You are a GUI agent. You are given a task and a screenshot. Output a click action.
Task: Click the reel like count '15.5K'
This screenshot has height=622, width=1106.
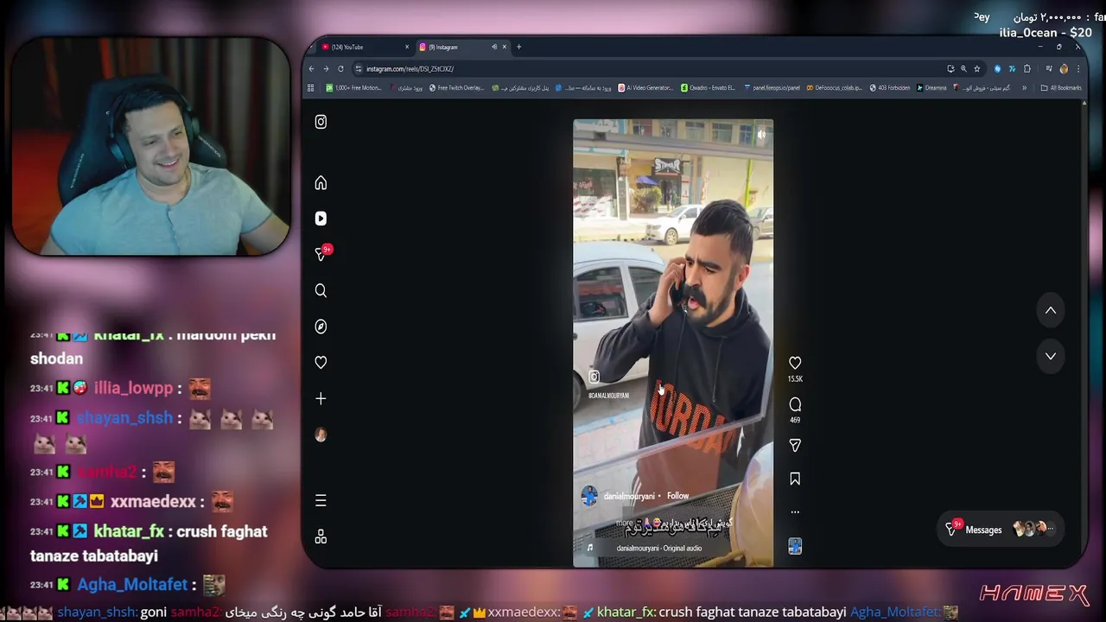point(795,379)
